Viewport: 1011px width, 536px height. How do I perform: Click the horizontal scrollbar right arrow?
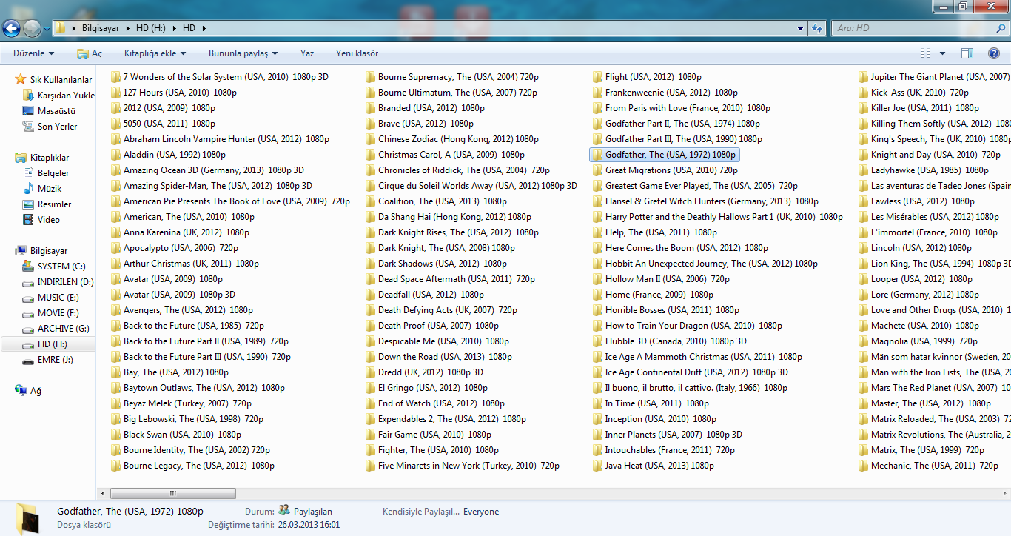tap(1005, 492)
